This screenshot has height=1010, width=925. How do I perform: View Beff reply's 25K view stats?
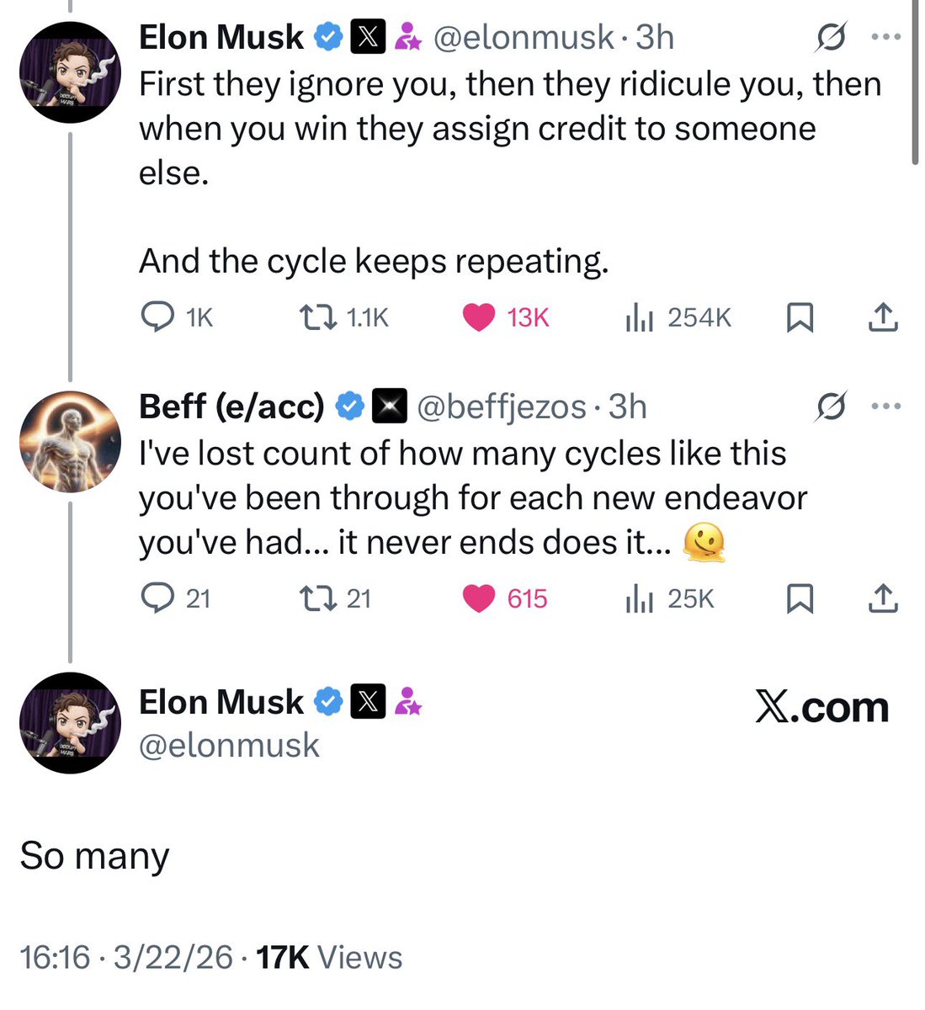640,598
